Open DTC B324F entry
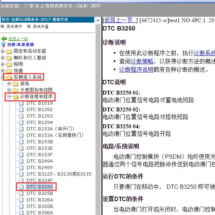 (40, 181)
